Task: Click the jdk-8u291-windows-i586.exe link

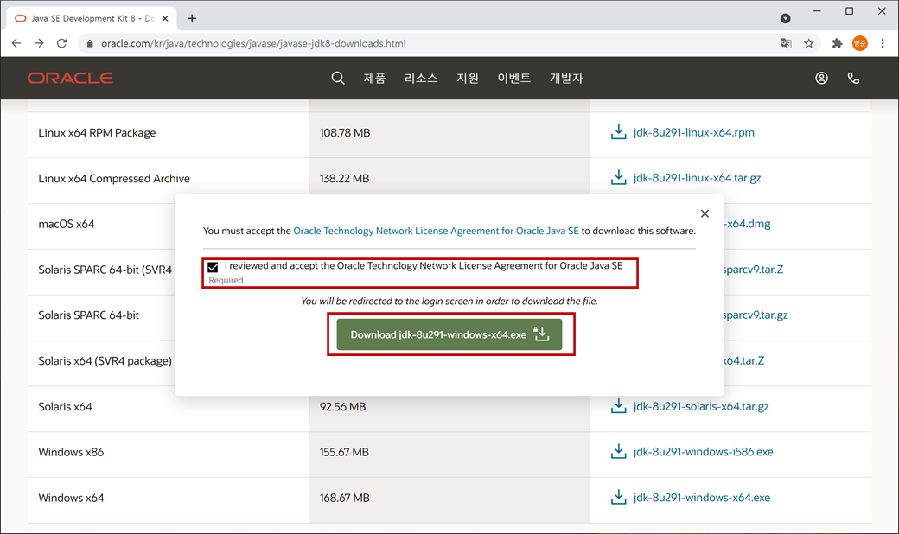Action: [x=703, y=452]
